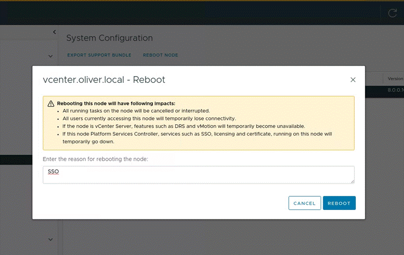Click the dialog title vcenter.oliver.local - Reboot
Screen dimensions: 404x255
(104, 80)
